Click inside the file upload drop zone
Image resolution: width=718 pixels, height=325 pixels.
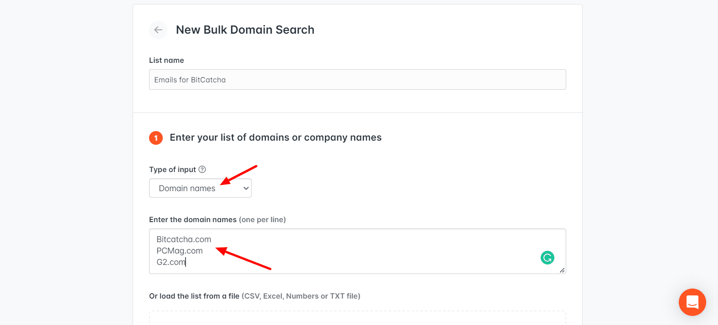tap(357, 318)
